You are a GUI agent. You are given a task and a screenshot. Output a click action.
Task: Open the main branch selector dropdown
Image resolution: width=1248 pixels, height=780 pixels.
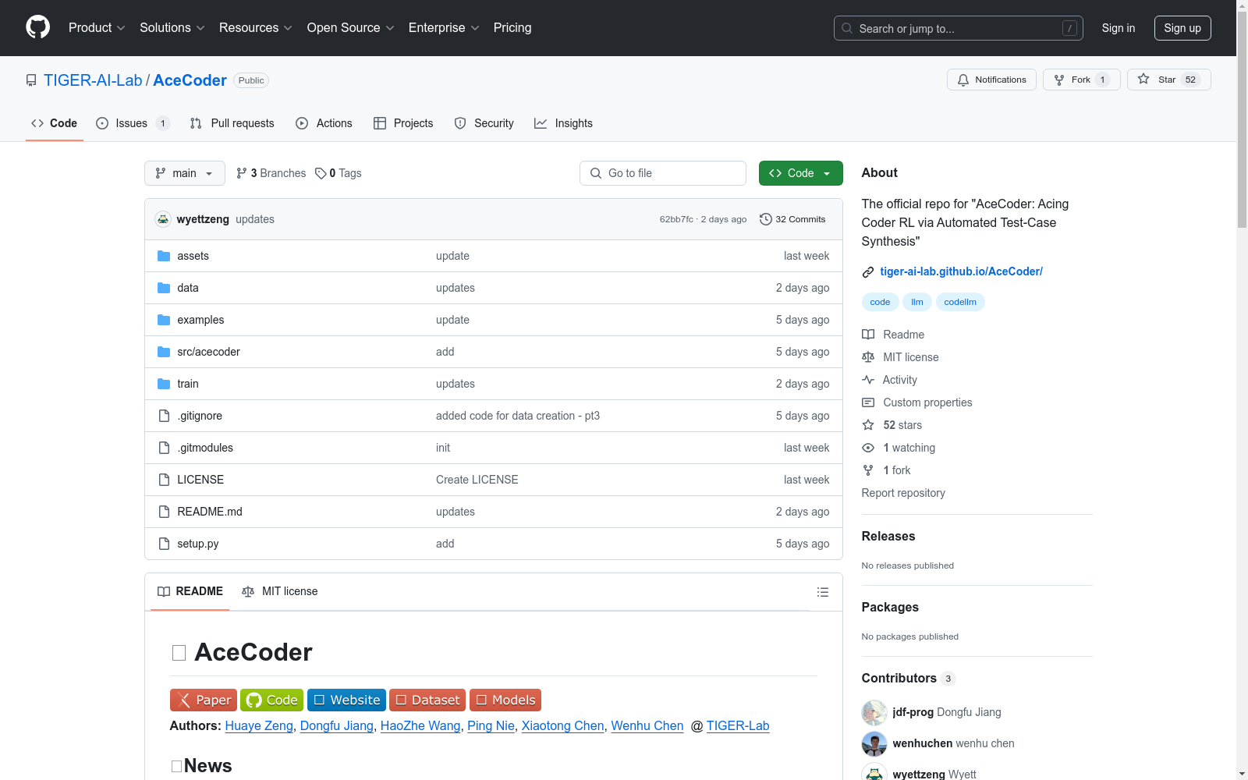click(x=185, y=173)
